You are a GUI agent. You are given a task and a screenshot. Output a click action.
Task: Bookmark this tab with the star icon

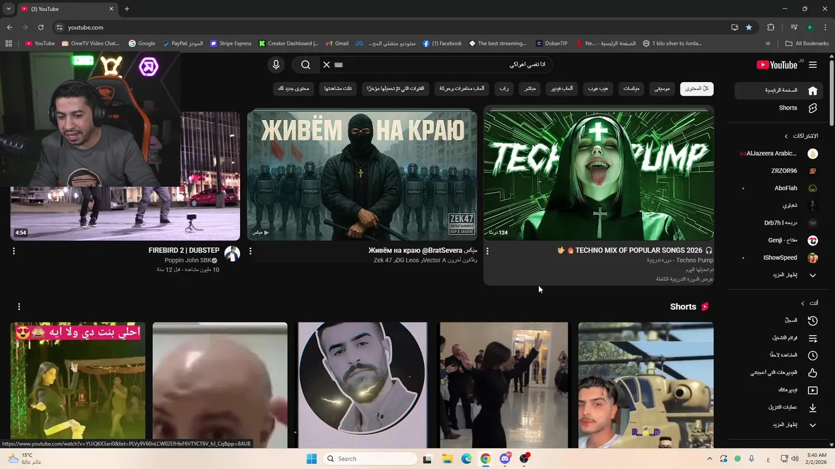tap(749, 27)
